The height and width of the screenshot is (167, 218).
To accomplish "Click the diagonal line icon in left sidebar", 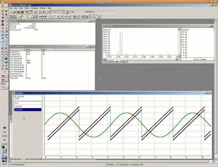I will coord(3,15).
